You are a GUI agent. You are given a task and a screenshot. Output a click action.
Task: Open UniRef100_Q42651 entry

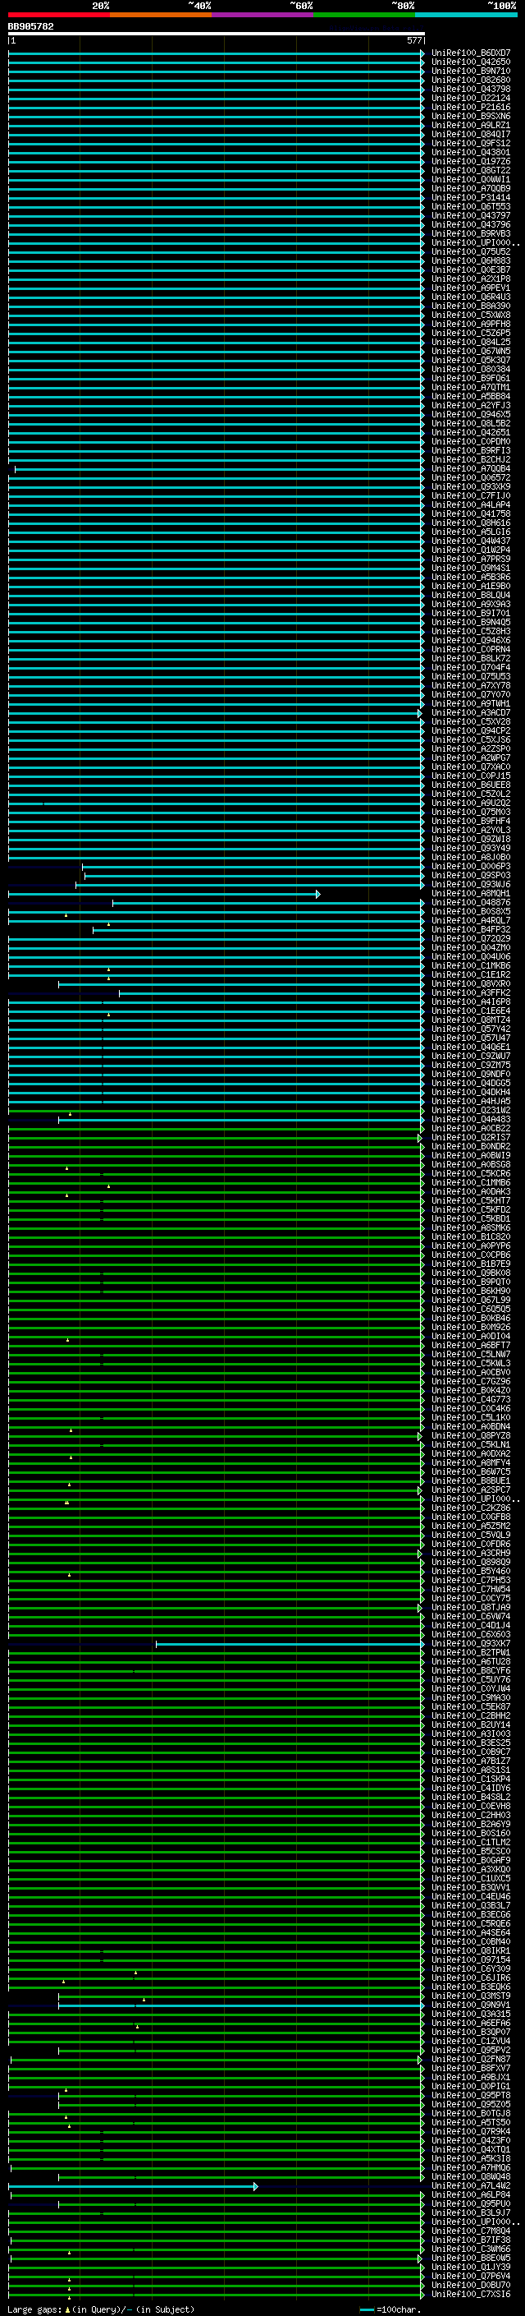tap(471, 433)
